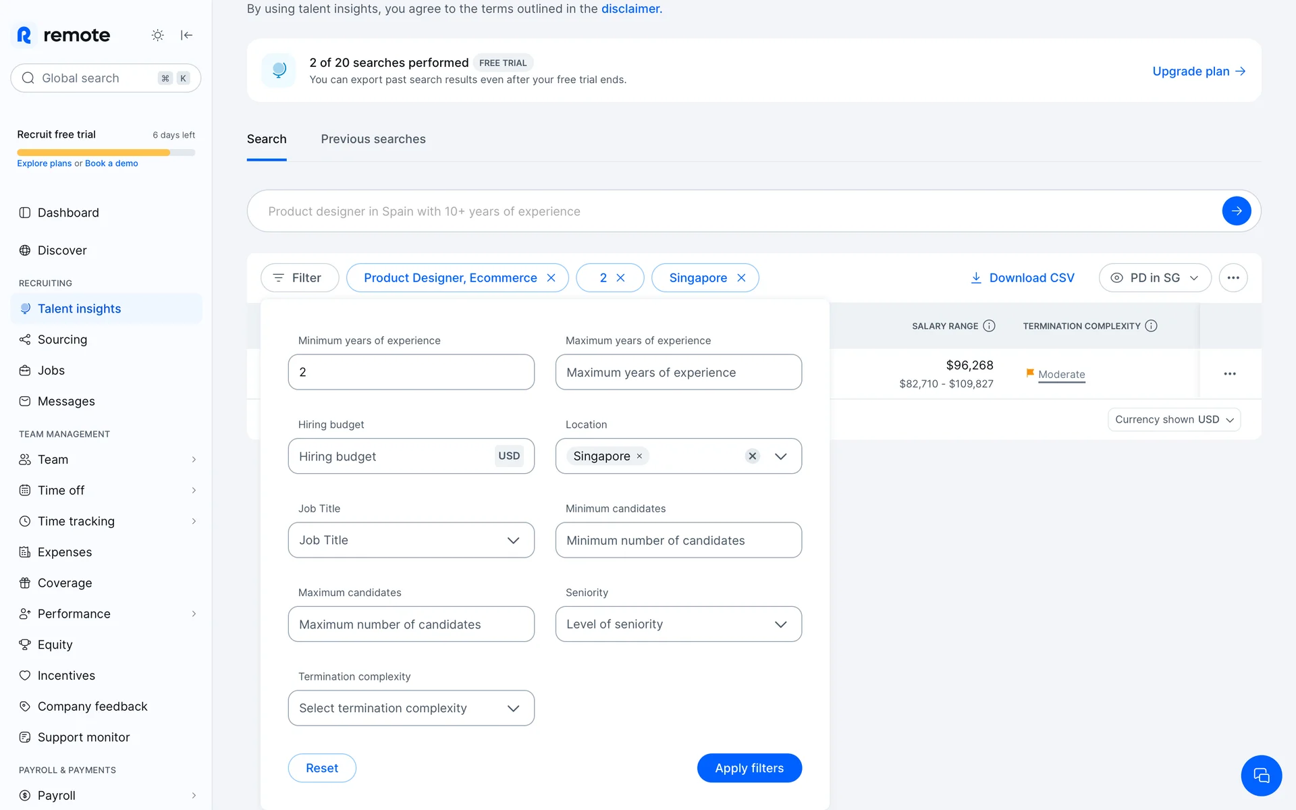Click the Termination Complexity info icon
This screenshot has width=1296, height=810.
tap(1151, 326)
